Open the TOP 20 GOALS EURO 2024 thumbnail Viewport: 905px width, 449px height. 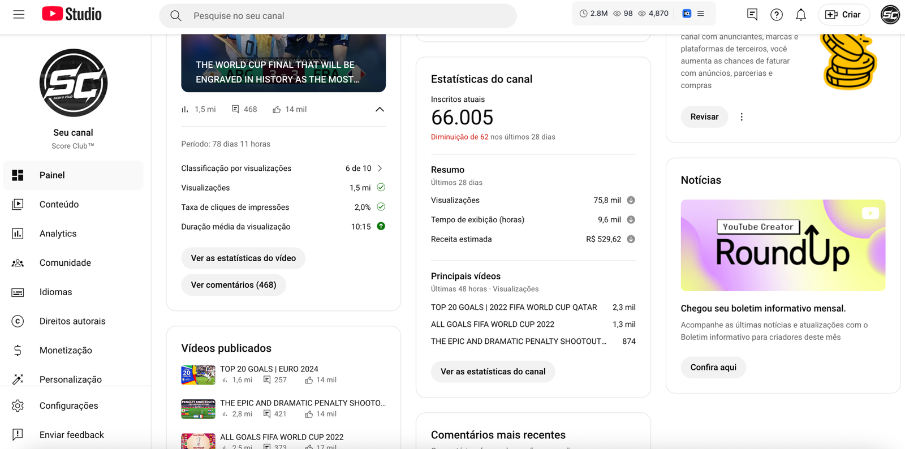click(x=198, y=375)
